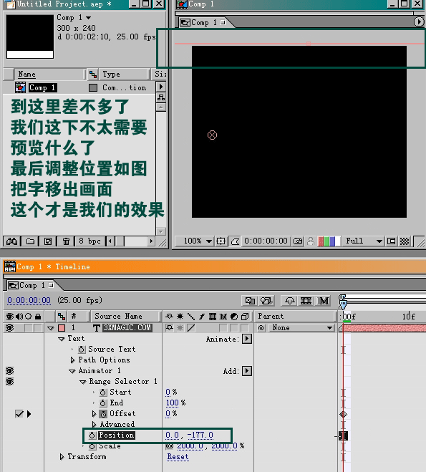Collapse the Animator 1 group
Image resolution: width=426 pixels, height=472 pixels.
[72, 371]
